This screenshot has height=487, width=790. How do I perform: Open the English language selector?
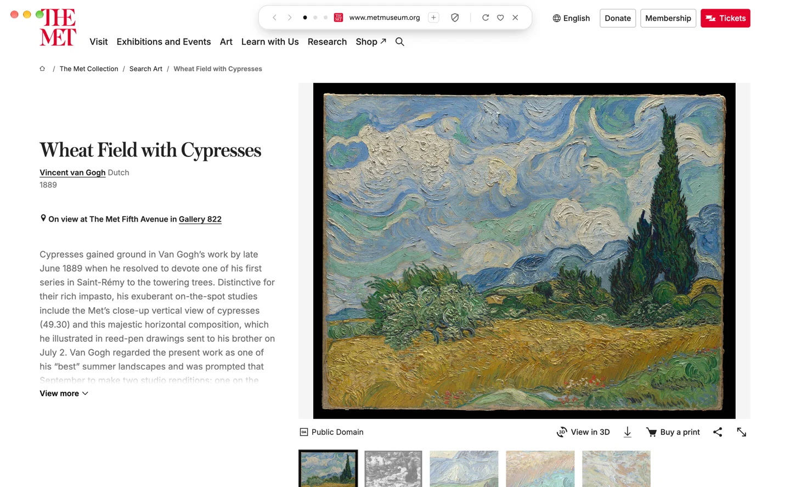(x=571, y=18)
